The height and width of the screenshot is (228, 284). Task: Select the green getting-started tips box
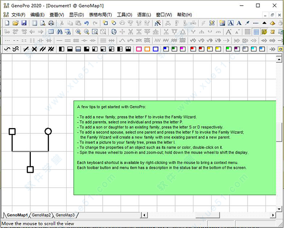pyautogui.click(x=175, y=148)
